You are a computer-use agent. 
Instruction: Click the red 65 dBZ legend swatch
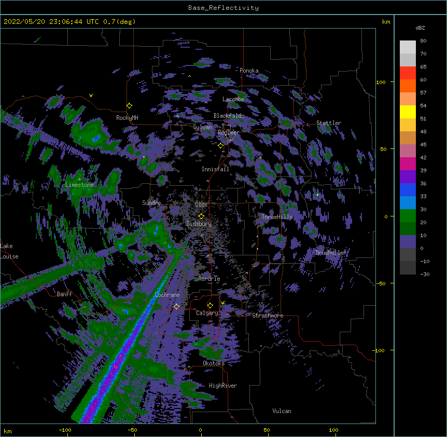pos(408,73)
